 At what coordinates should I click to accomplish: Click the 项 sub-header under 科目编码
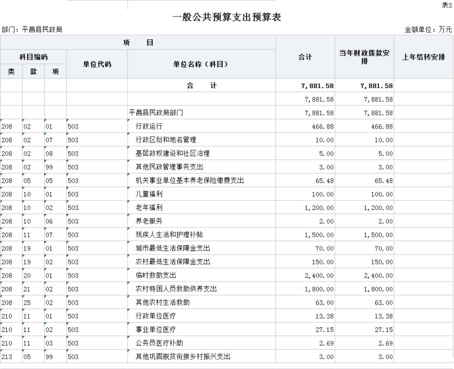tap(55, 71)
